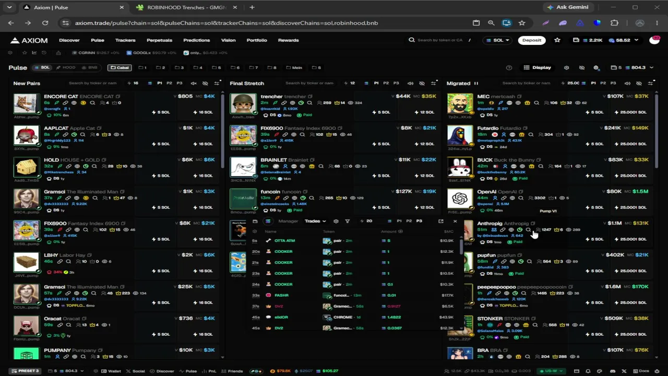
Task: Open New Pairs filter sliders icon
Action: tap(217, 83)
